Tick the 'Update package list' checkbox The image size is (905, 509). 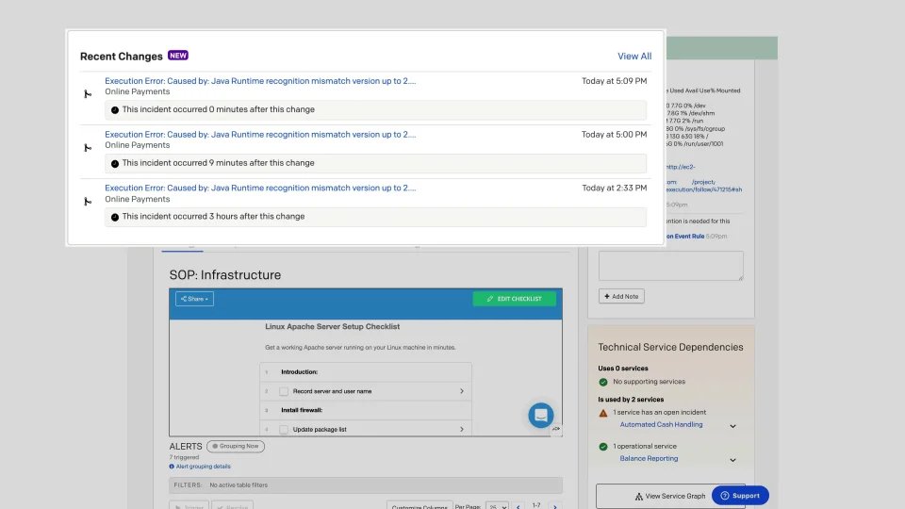point(283,430)
